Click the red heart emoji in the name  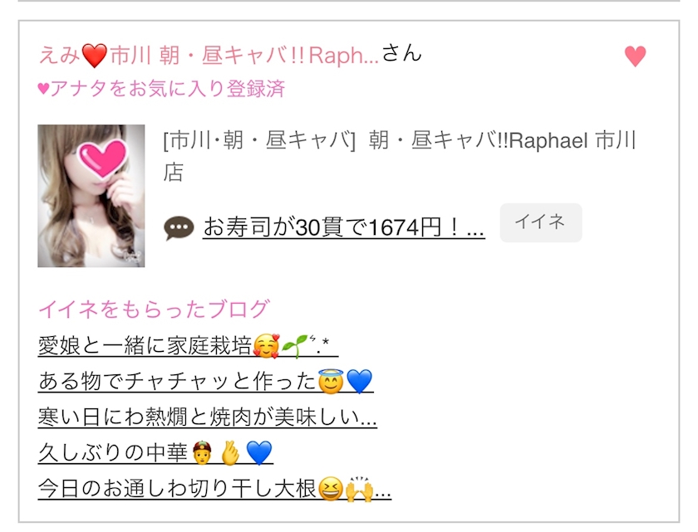[x=95, y=56]
